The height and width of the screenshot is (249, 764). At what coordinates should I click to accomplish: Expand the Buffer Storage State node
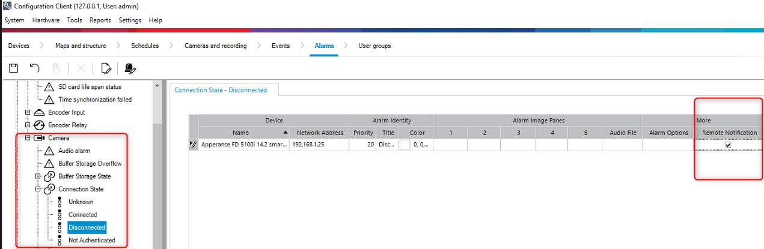(38, 176)
